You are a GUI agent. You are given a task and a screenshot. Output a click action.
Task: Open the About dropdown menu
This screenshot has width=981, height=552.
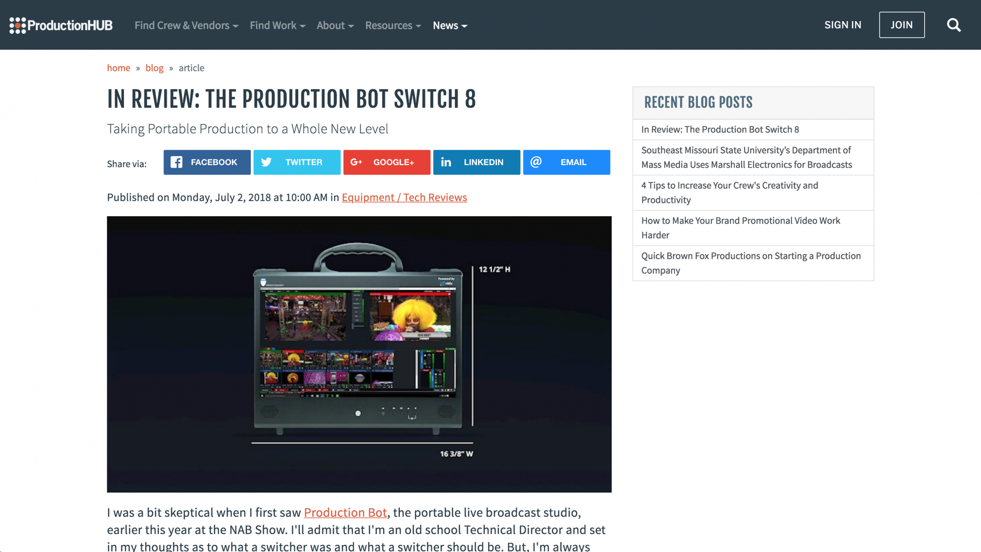click(x=335, y=25)
